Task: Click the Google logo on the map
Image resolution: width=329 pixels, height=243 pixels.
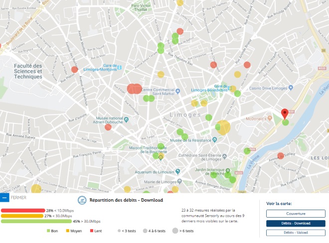Action: pos(10,189)
